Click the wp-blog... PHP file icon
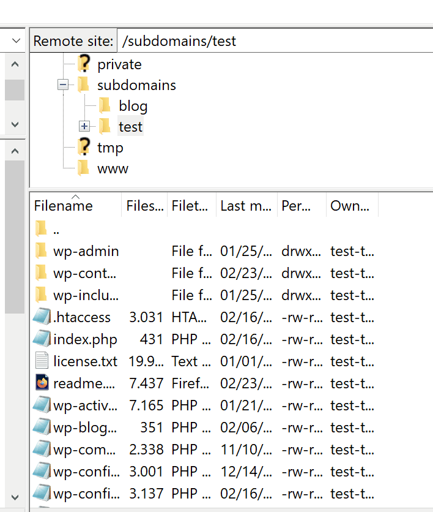This screenshot has width=433, height=512. tap(42, 427)
